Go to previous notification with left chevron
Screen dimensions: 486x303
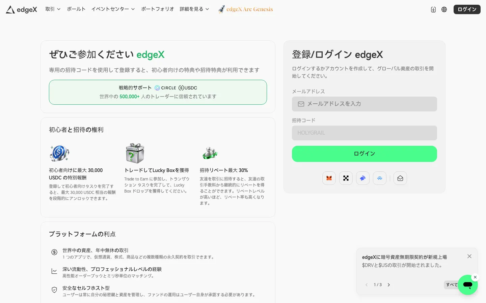367,285
